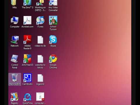The height and width of the screenshot is (105, 140).
Task: Click the CamStudio shortcut icon
Action: click(x=27, y=79)
